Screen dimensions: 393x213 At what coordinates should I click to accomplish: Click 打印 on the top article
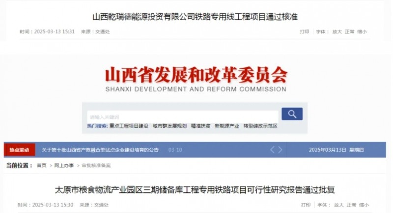point(305,31)
